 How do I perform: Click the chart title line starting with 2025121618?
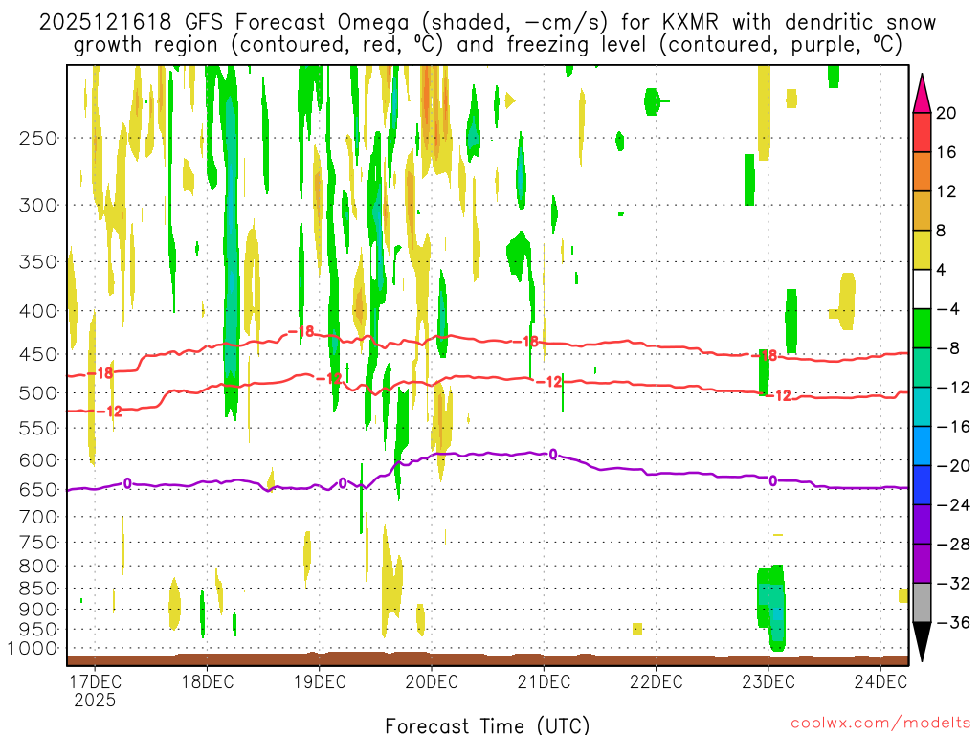(487, 23)
